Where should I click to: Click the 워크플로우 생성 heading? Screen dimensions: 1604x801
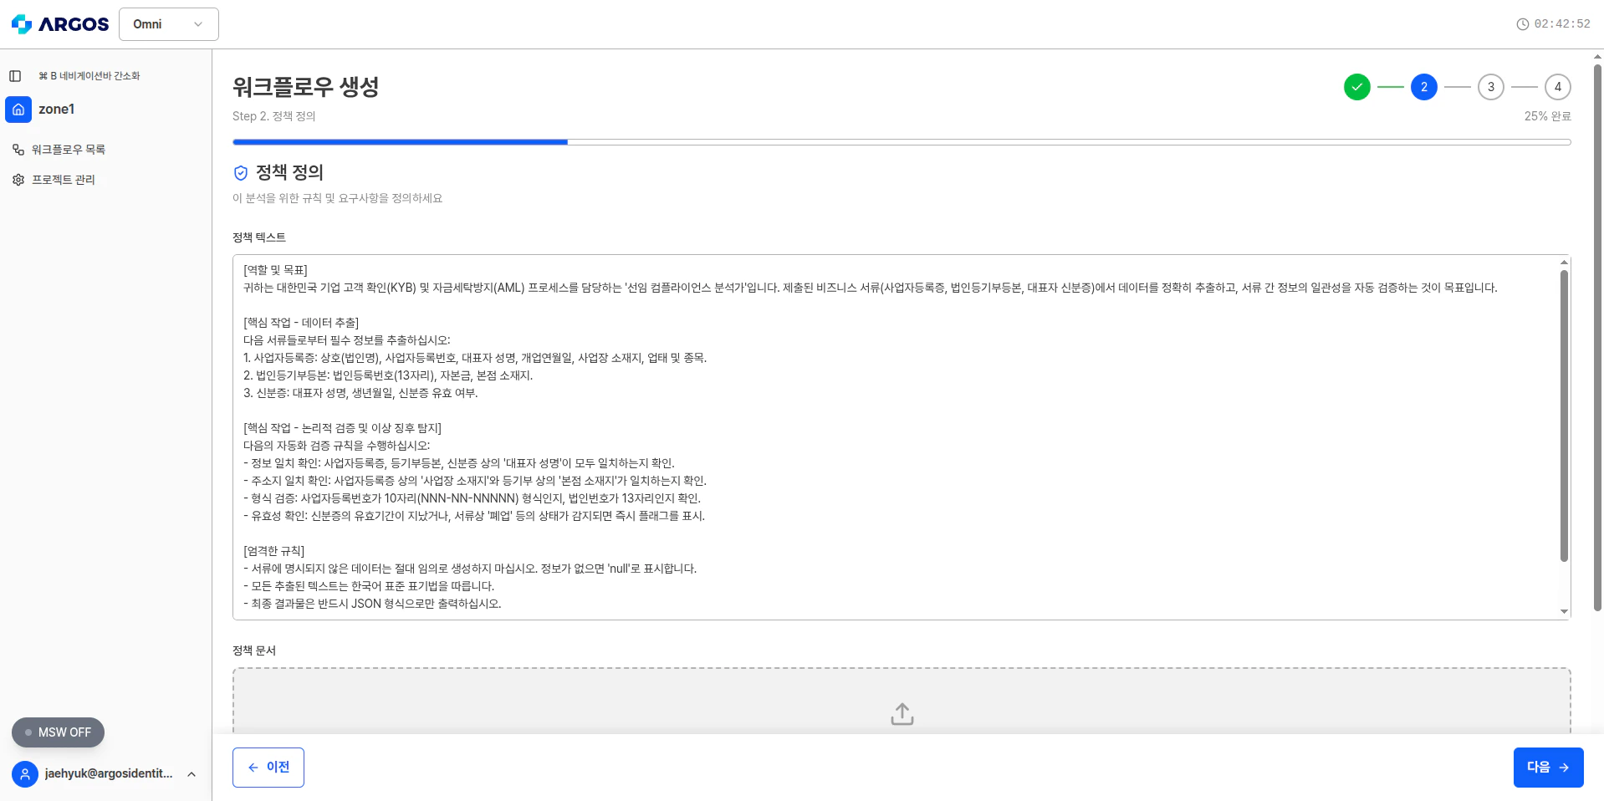coord(306,87)
